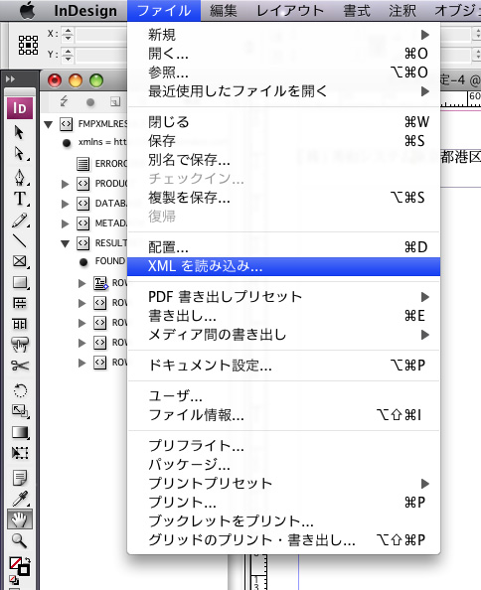Select the Eyedropper tool

point(20,499)
